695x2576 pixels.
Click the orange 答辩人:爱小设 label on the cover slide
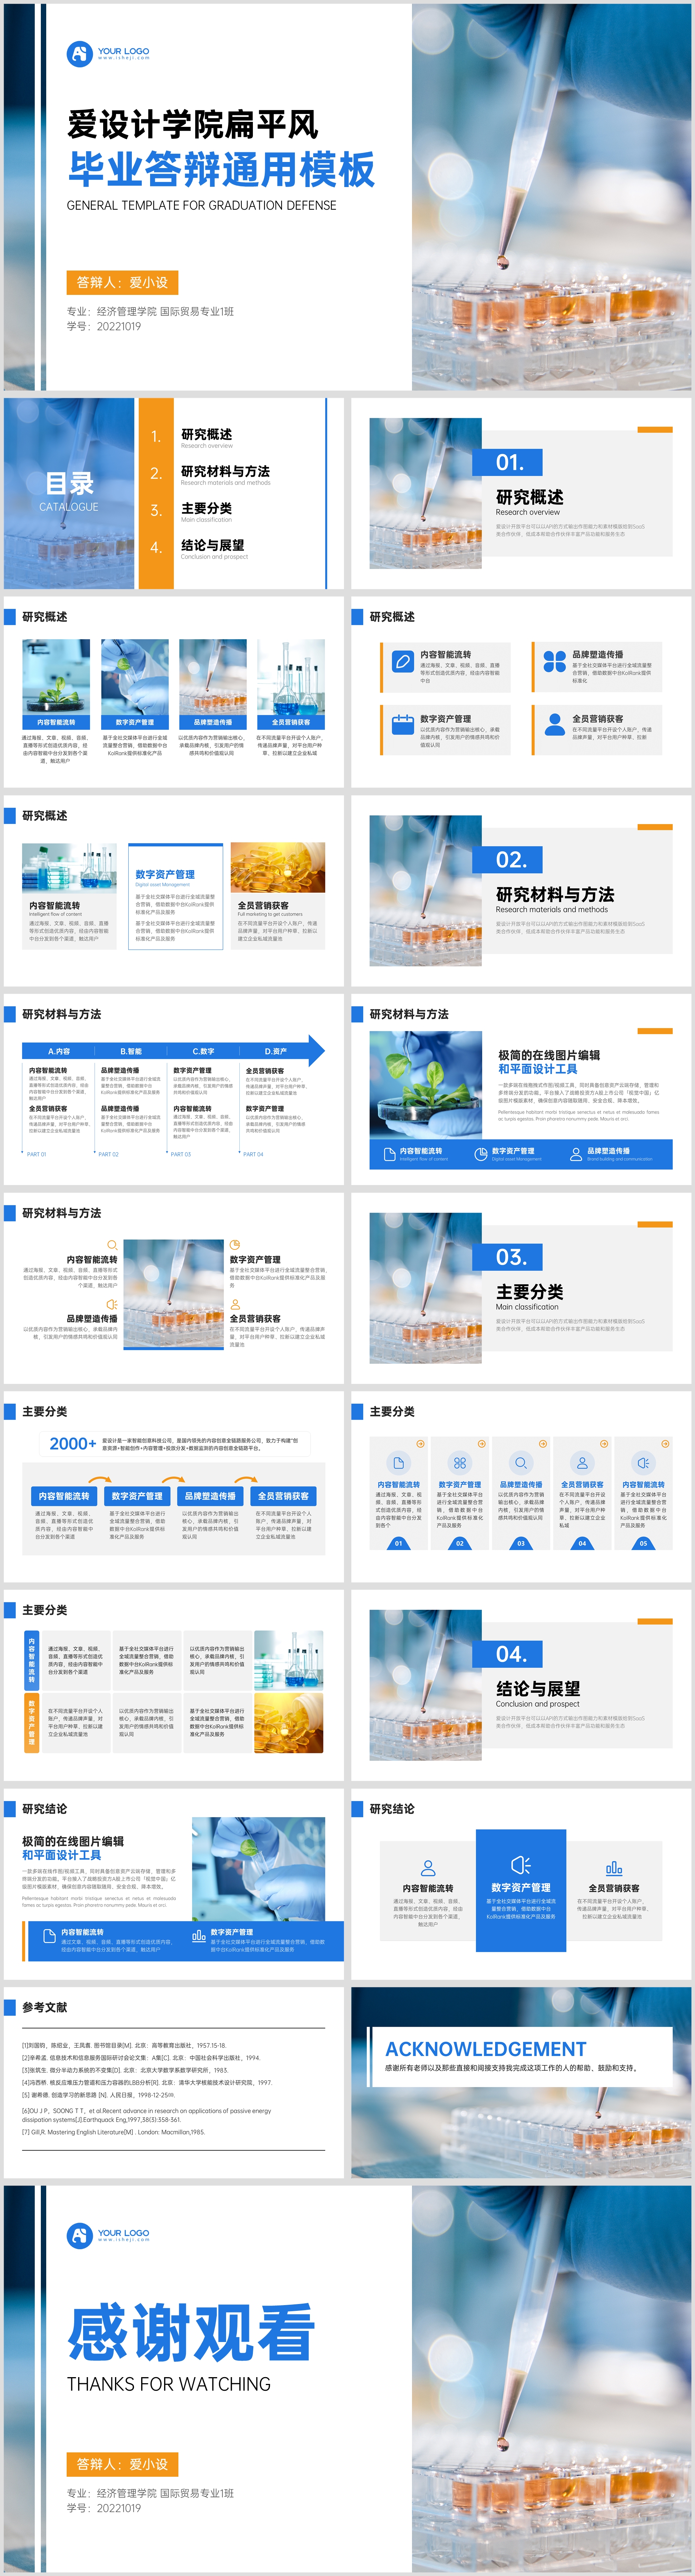point(122,282)
